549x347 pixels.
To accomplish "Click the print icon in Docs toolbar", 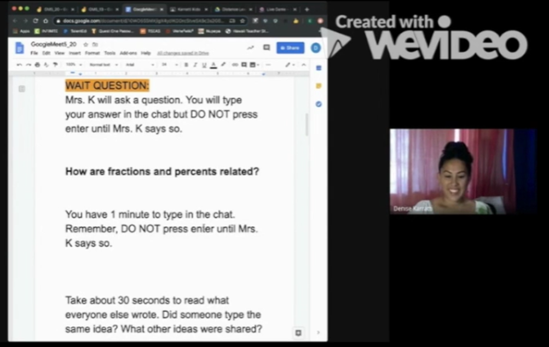I will 37,64.
